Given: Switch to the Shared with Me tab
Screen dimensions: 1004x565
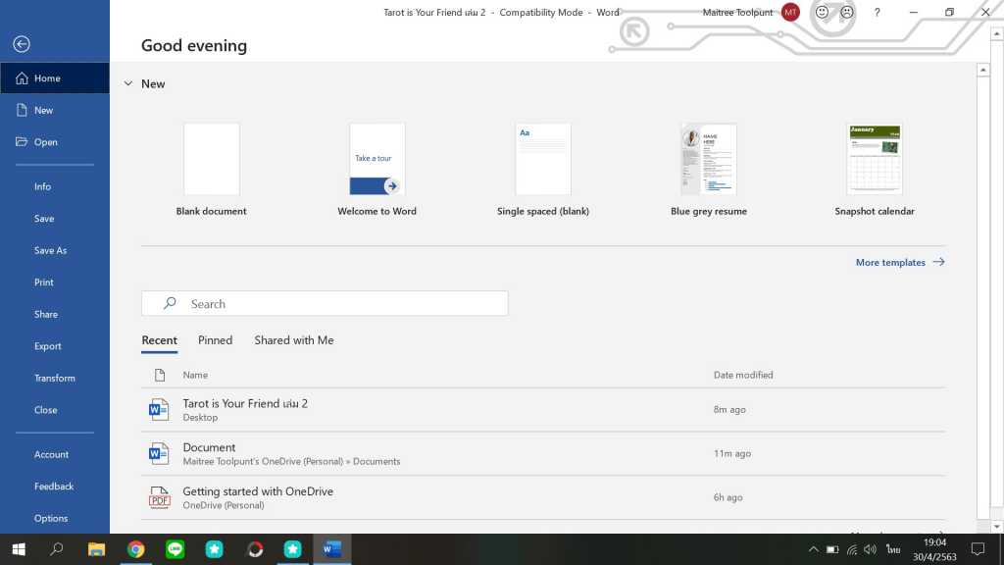Looking at the screenshot, I should click(294, 340).
